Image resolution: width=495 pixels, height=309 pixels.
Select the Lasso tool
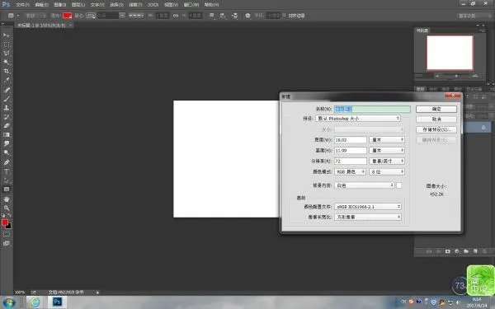pos(7,54)
